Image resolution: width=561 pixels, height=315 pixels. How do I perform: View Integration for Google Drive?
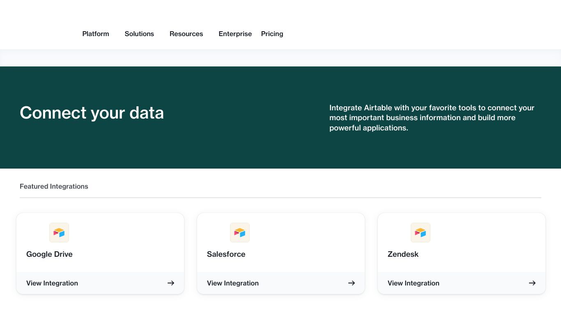[52, 283]
